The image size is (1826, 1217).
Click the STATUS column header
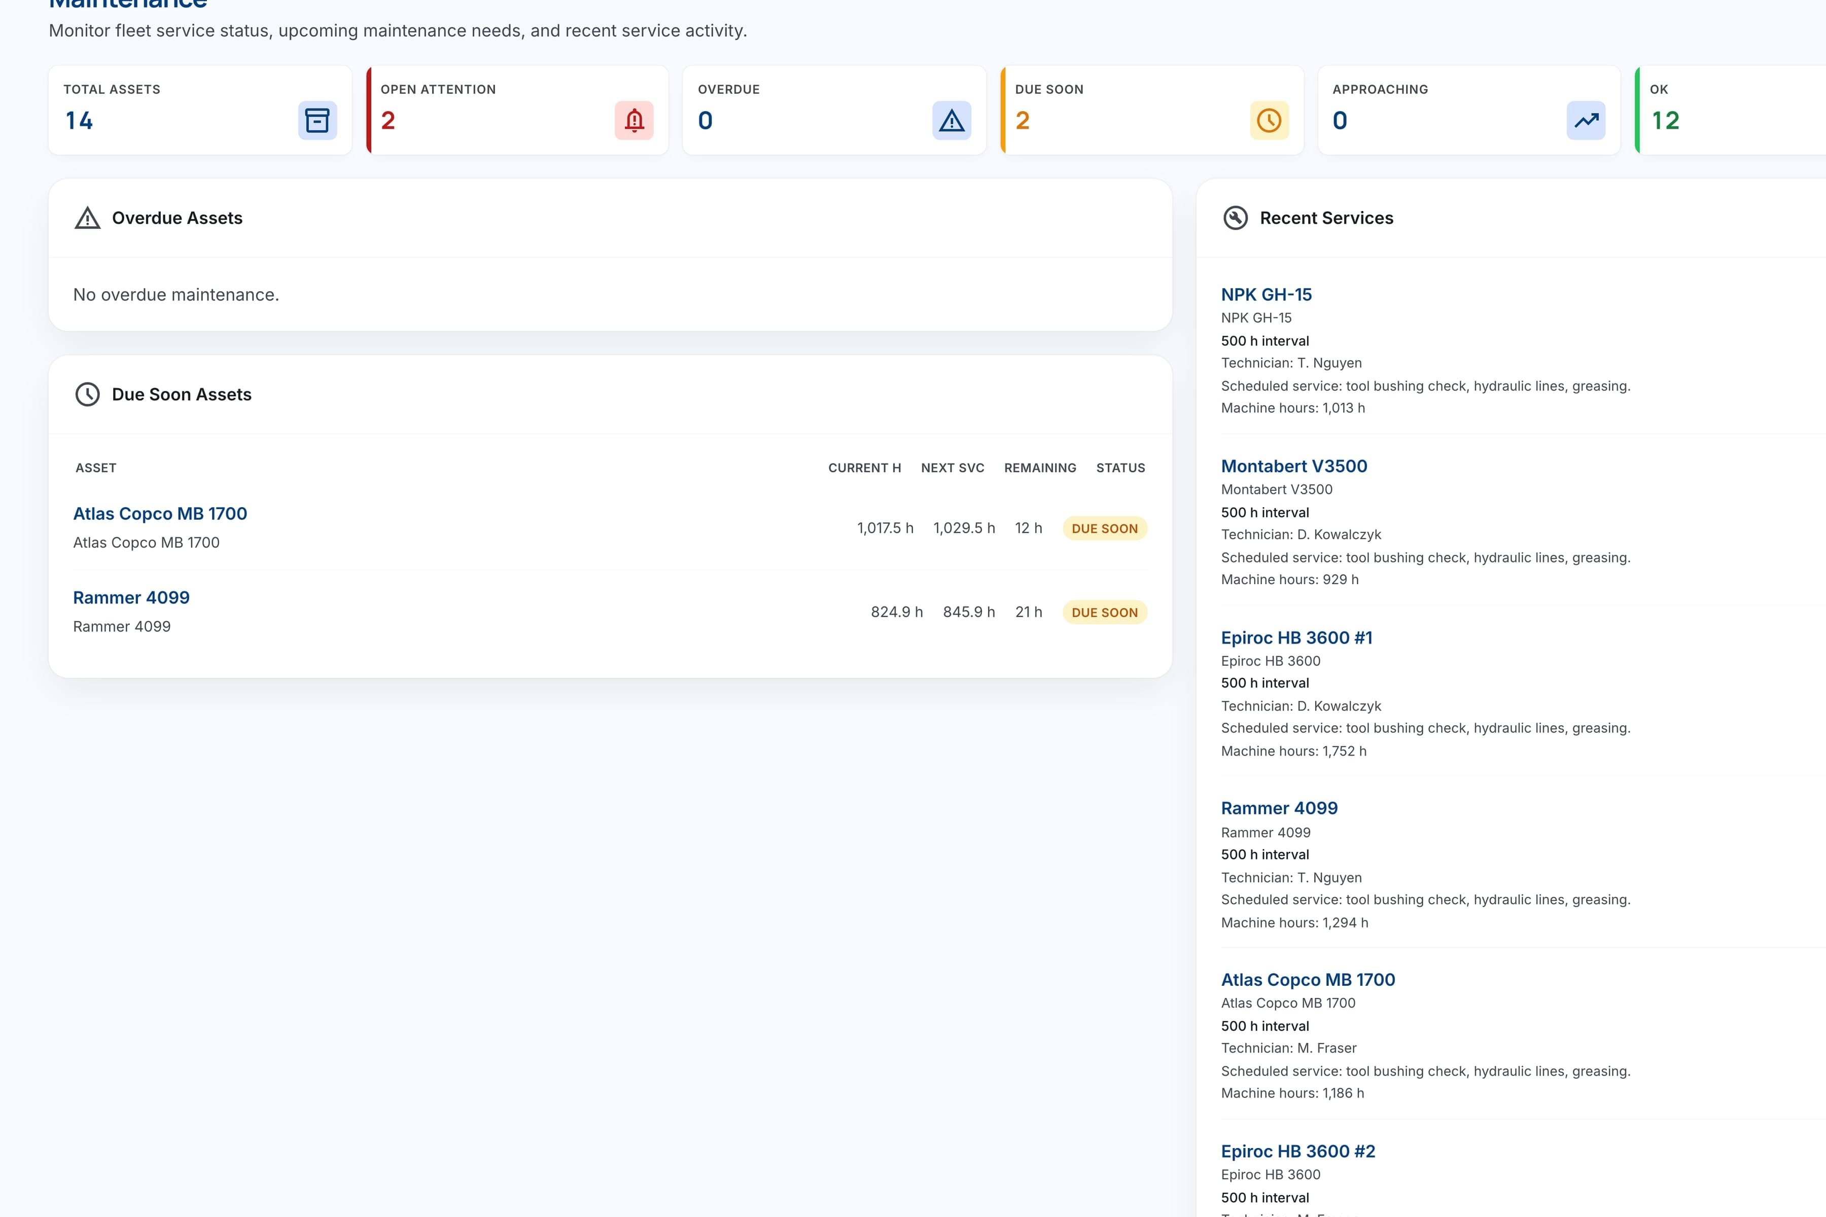click(x=1120, y=468)
